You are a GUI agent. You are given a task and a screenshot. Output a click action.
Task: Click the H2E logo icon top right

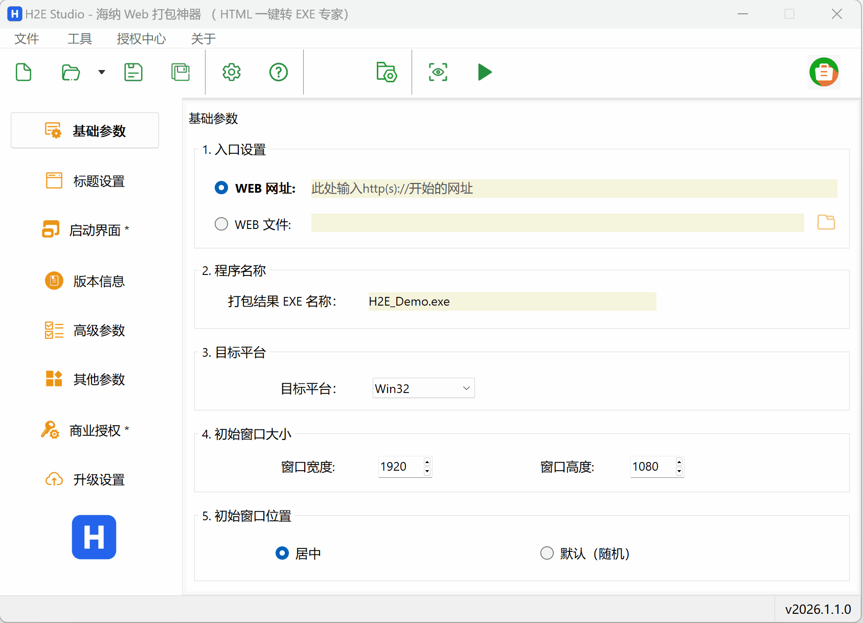[x=824, y=72]
